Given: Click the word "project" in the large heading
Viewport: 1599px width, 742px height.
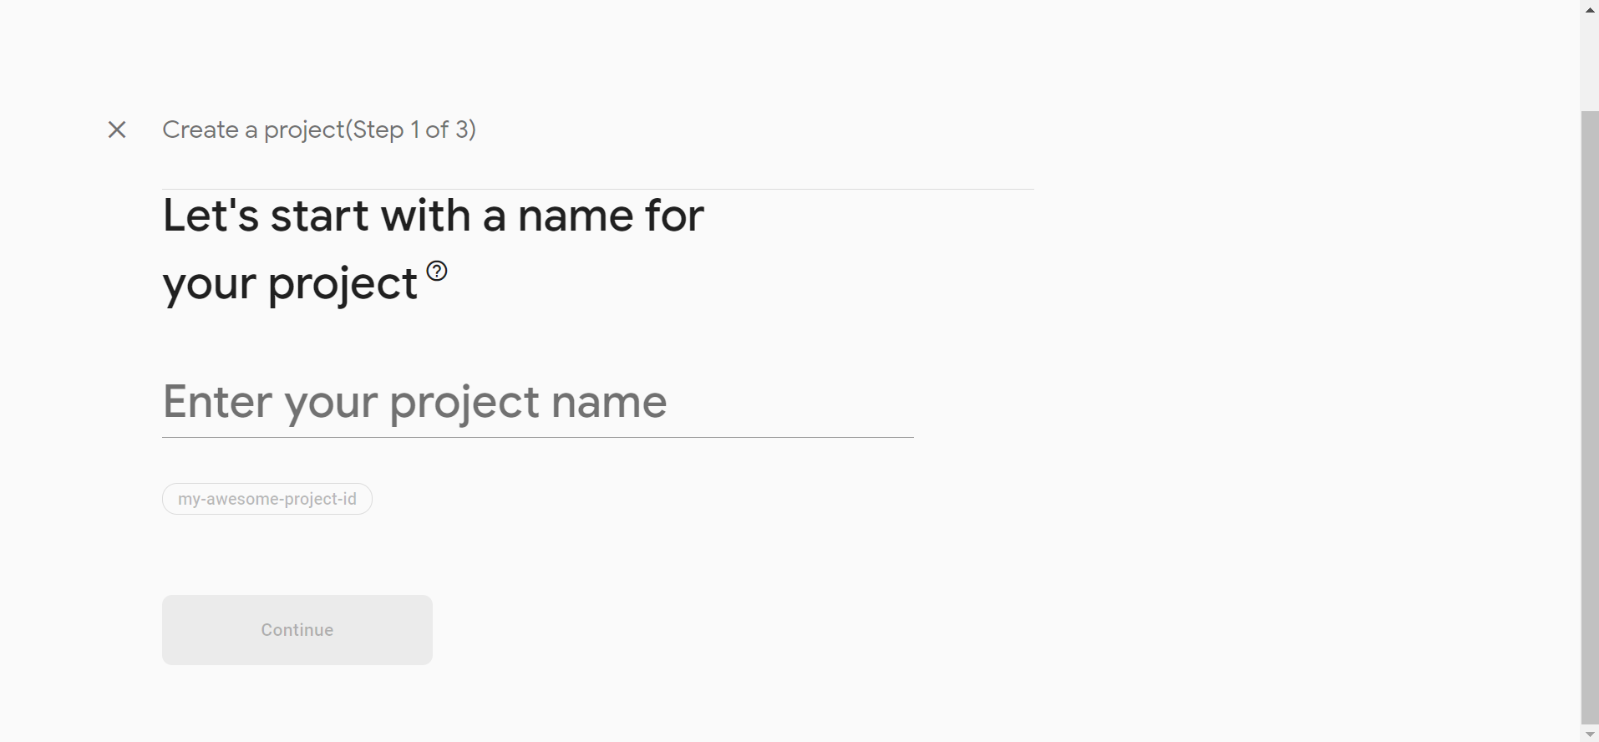Looking at the screenshot, I should pos(342,284).
